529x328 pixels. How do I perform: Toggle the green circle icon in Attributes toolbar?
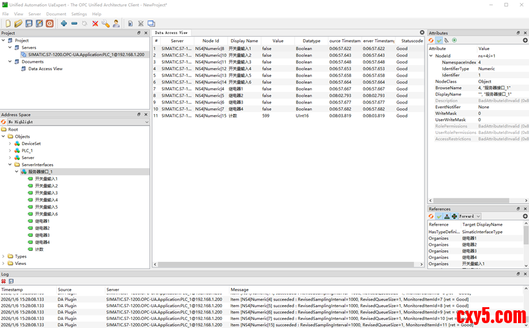[x=454, y=40]
